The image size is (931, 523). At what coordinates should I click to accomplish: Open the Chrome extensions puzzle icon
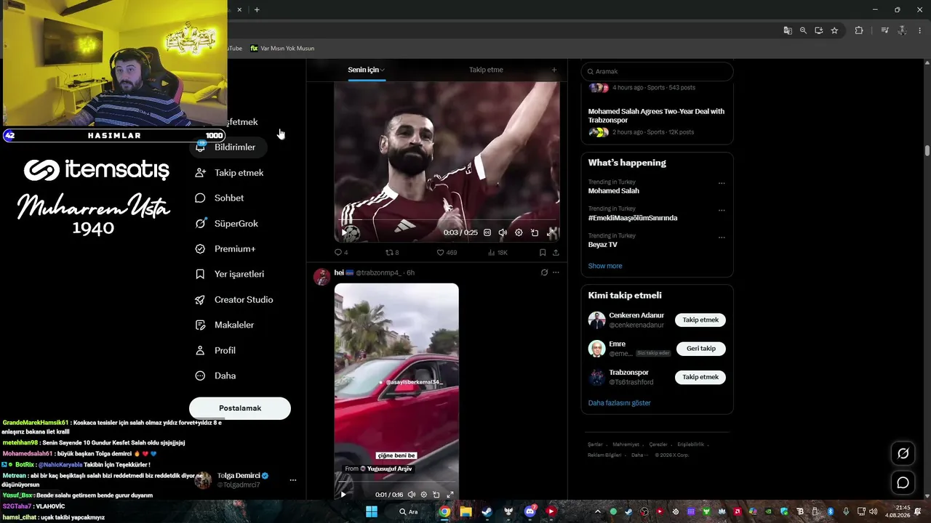click(x=859, y=31)
